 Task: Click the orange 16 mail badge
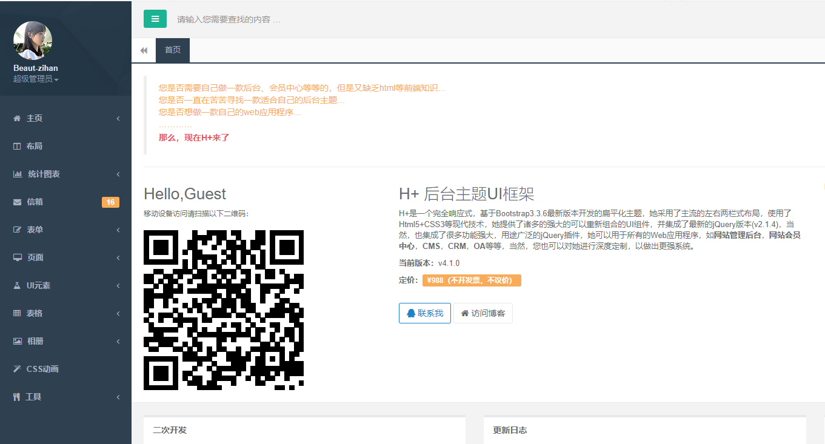tap(110, 202)
